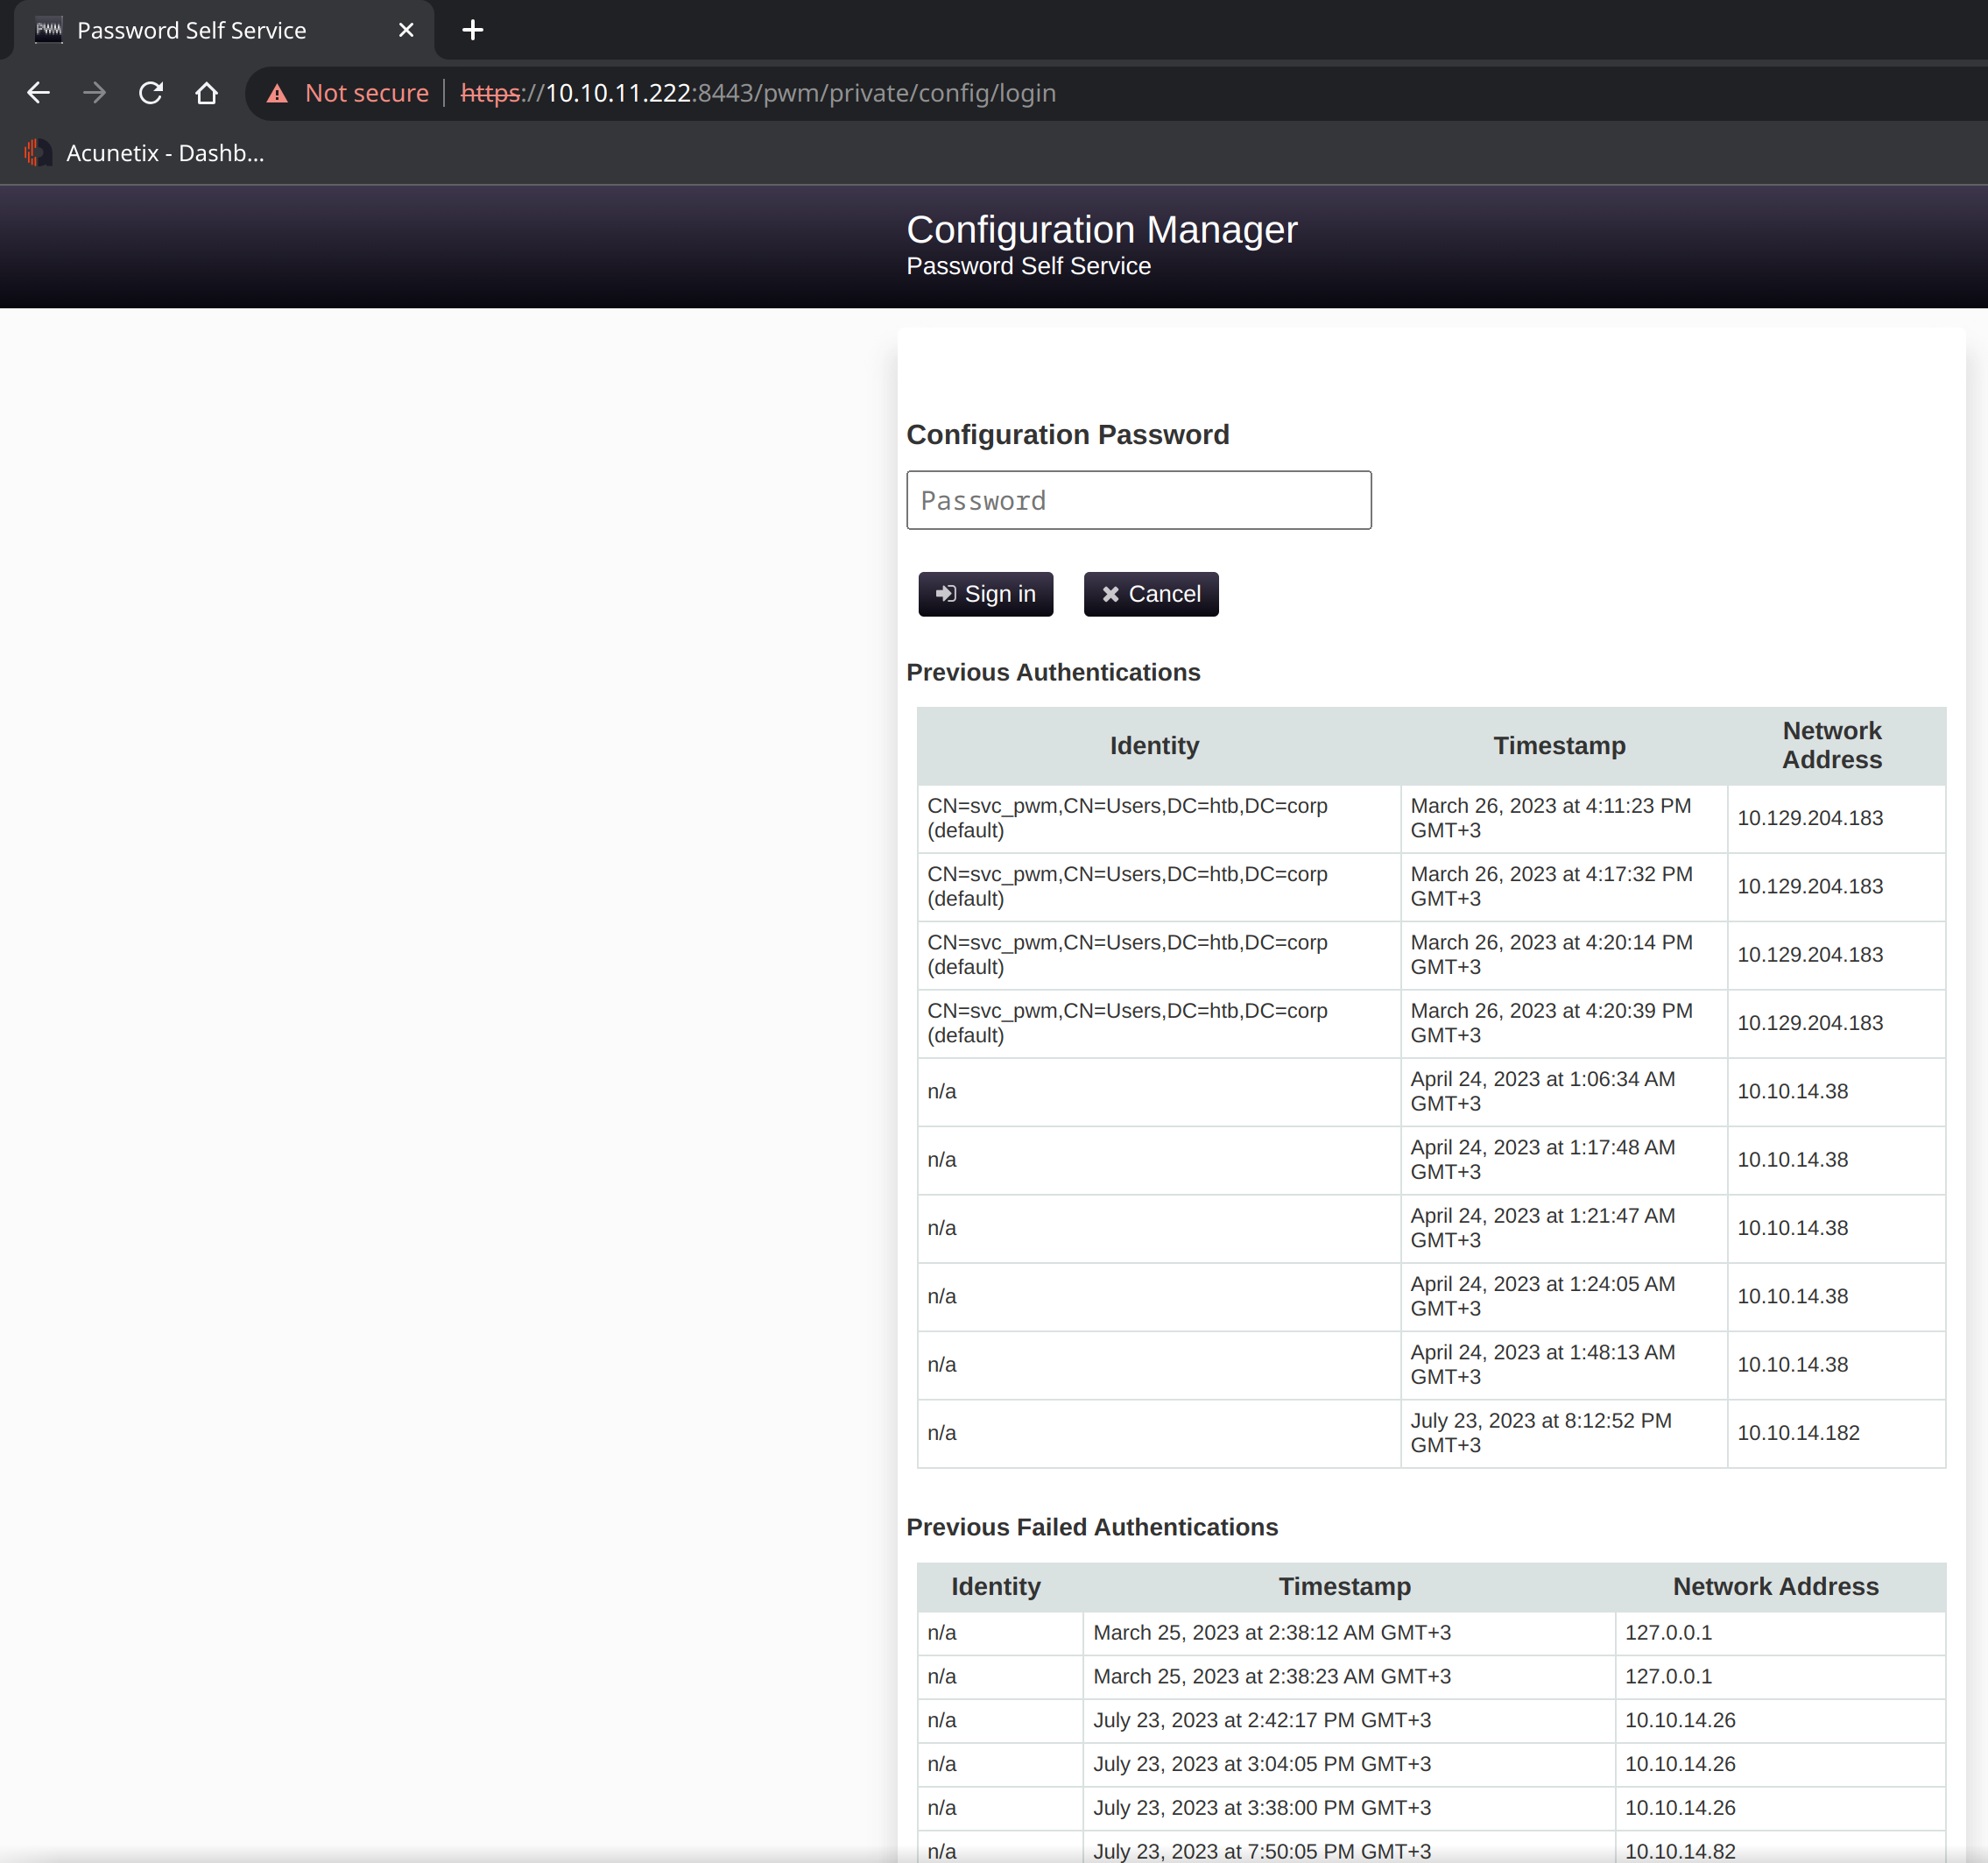Click 10.129.204.183 in the 4:11:23 PM row
1988x1863 pixels.
[1809, 818]
